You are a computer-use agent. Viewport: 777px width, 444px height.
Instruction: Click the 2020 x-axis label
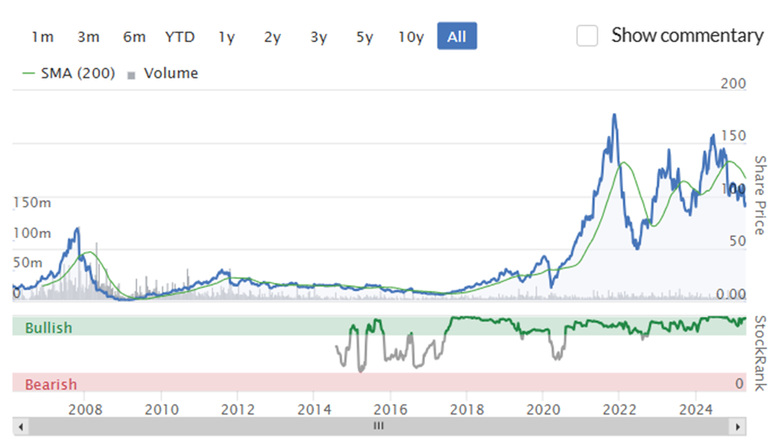pos(543,410)
